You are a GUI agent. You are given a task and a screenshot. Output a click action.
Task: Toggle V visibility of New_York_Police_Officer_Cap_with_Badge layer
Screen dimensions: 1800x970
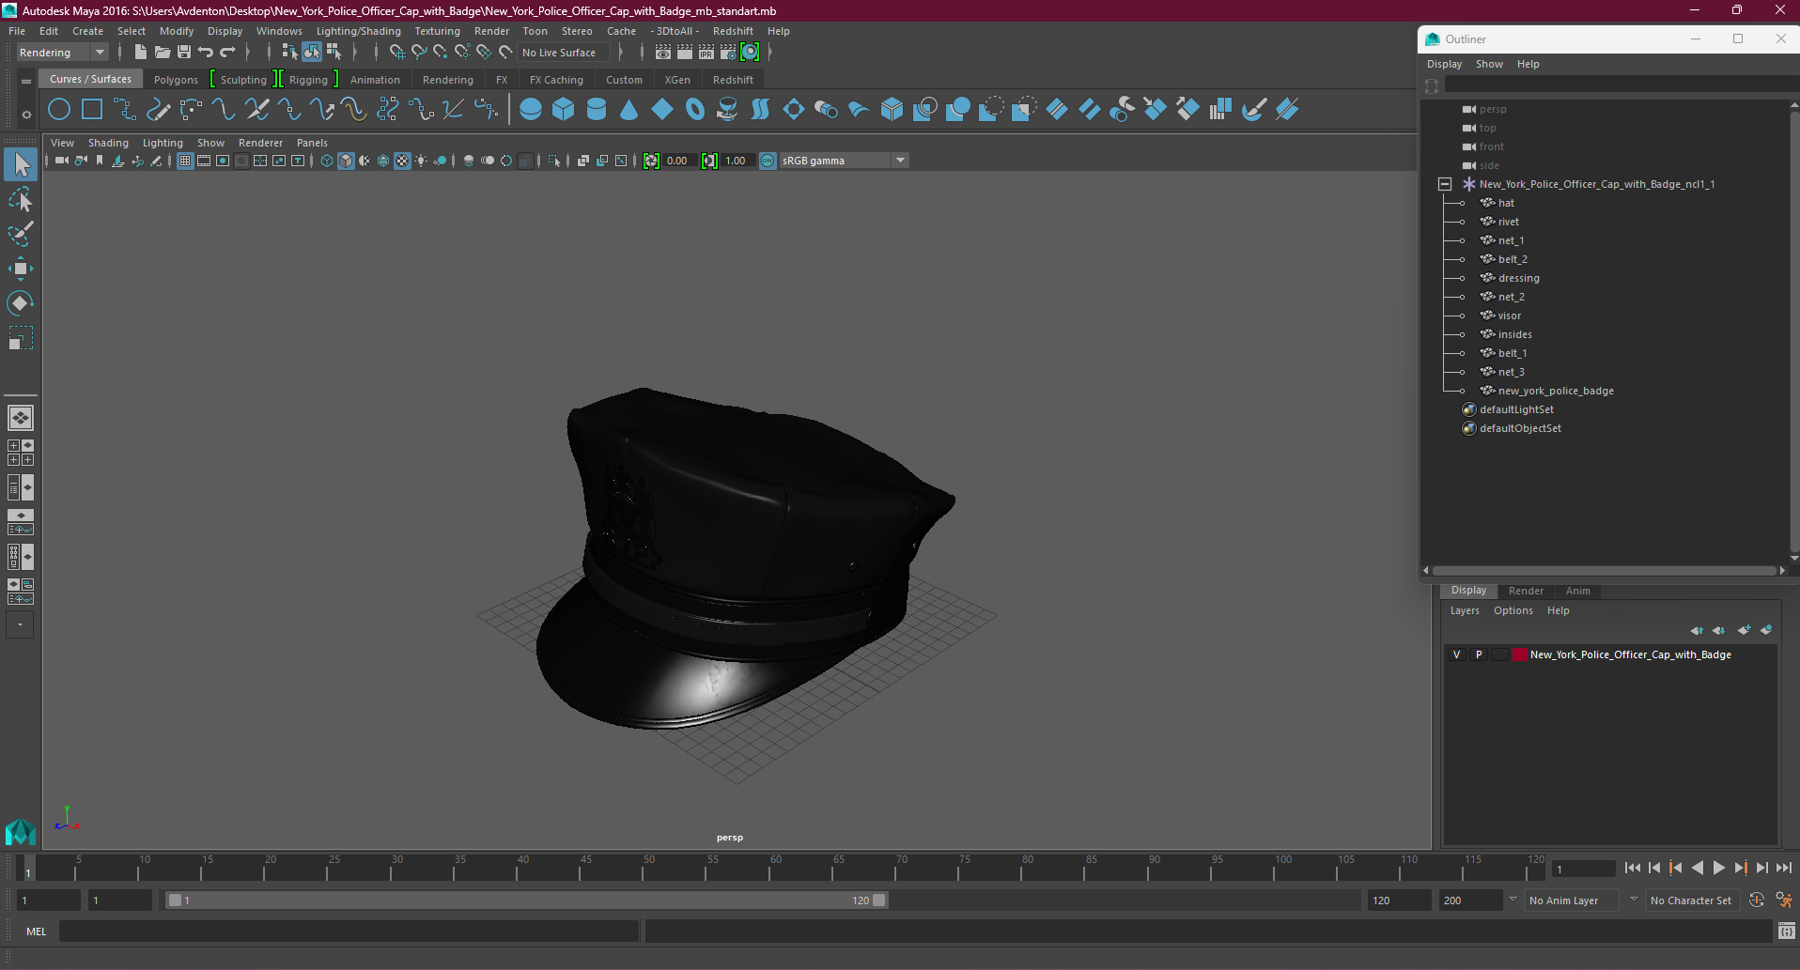pyautogui.click(x=1457, y=654)
